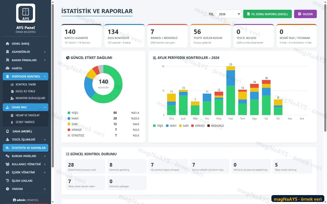This screenshot has width=327, height=204.
Task: Click the Asansörler building icon
Action: 7,52
